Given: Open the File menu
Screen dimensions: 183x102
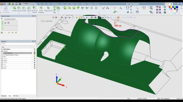Looking at the screenshot, I should pyautogui.click(x=40, y=4).
